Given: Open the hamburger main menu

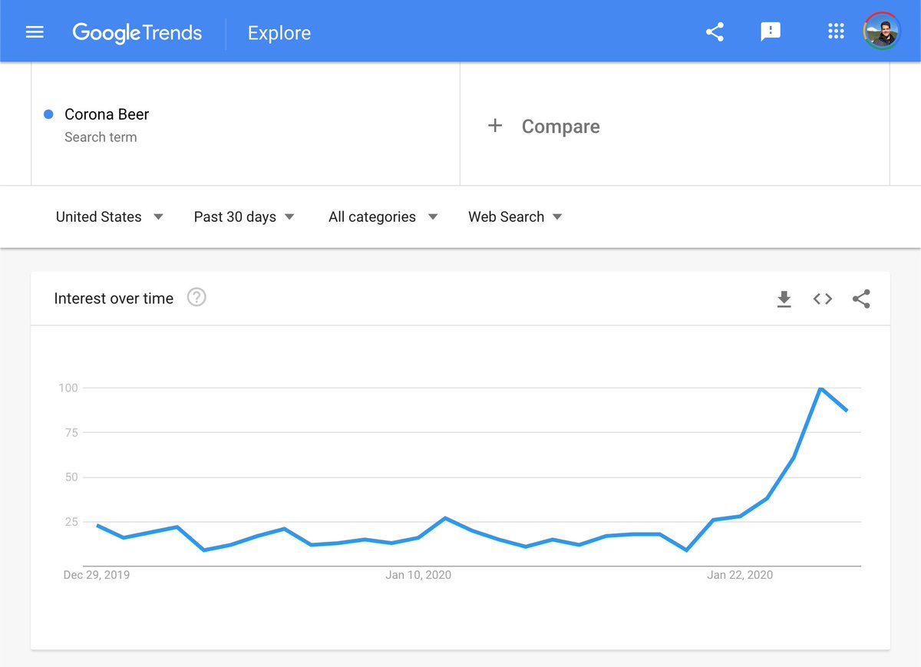Looking at the screenshot, I should 35,32.
